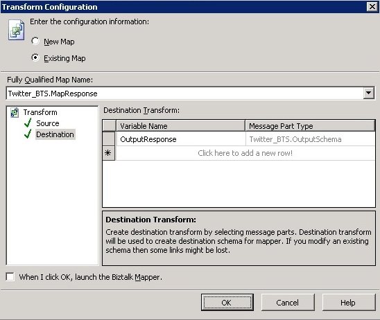The image size is (380, 320).
Task: Click the Message Part Type column header
Action: [x=310, y=126]
